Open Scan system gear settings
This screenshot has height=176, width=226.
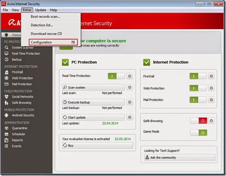[129, 87]
